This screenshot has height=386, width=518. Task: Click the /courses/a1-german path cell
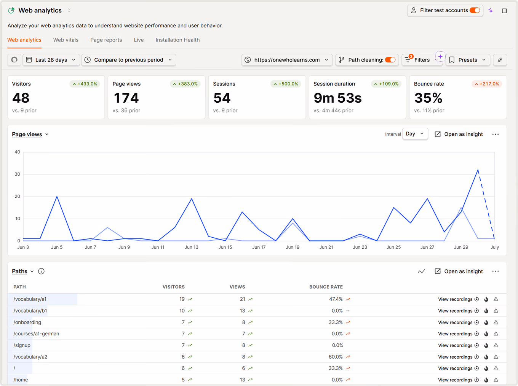[x=37, y=334]
